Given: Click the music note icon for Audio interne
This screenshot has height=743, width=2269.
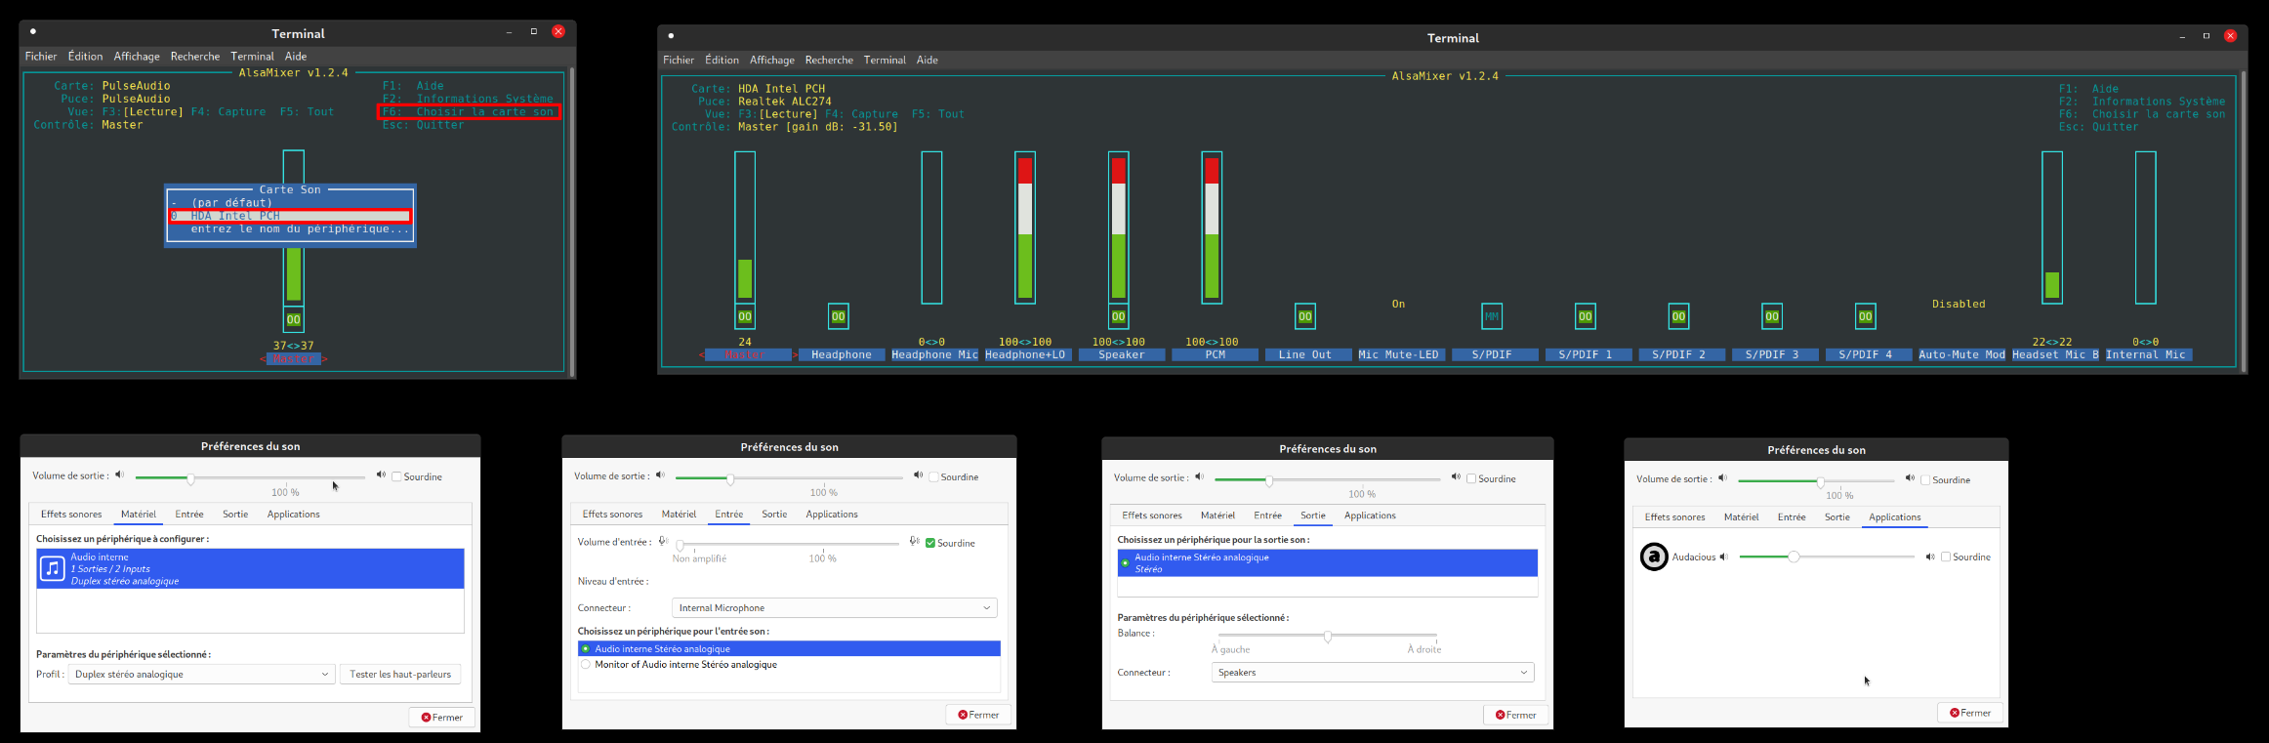Looking at the screenshot, I should click(53, 568).
